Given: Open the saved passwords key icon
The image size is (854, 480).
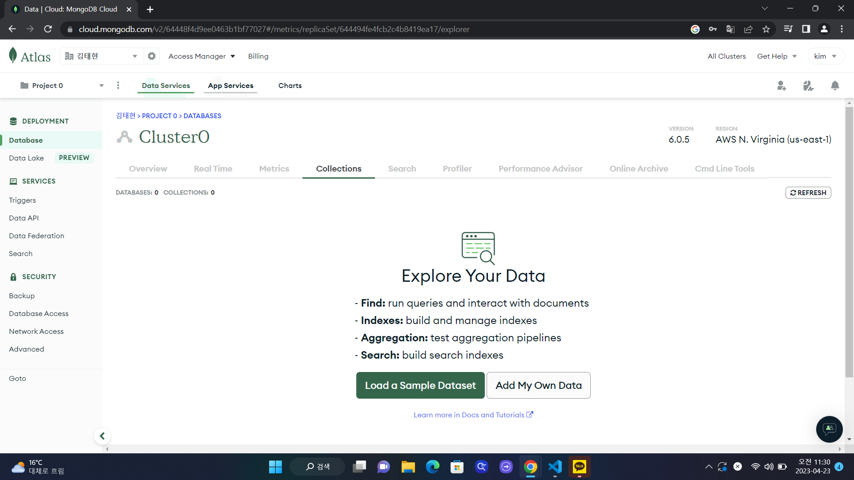Looking at the screenshot, I should click(713, 29).
